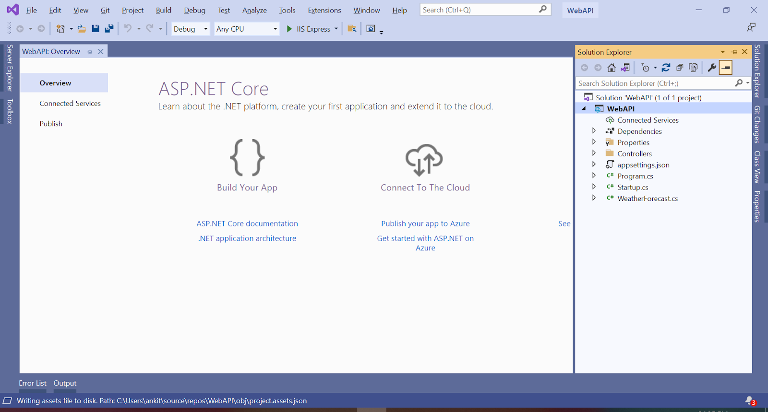Toggle the Preview Selected Items button
768x412 pixels.
(x=726, y=68)
